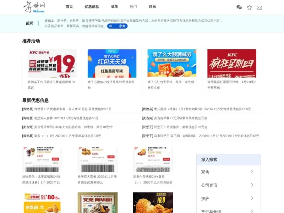Click the star favorite icon
Screen dimensions: 284x213
point(249,7)
